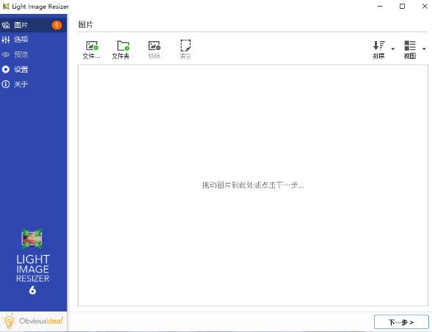Open the 关于 sidebar tab

pos(33,84)
